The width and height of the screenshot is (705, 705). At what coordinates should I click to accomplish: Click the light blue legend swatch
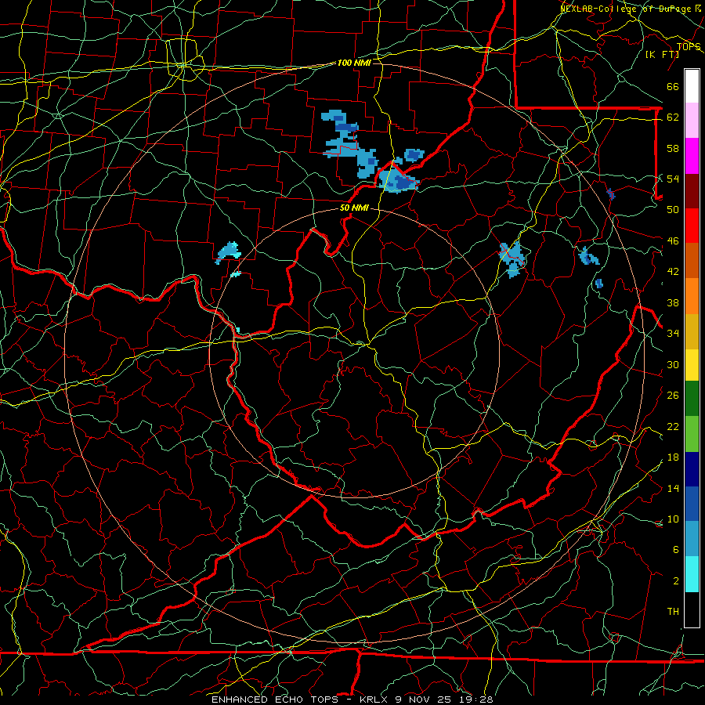(692, 538)
